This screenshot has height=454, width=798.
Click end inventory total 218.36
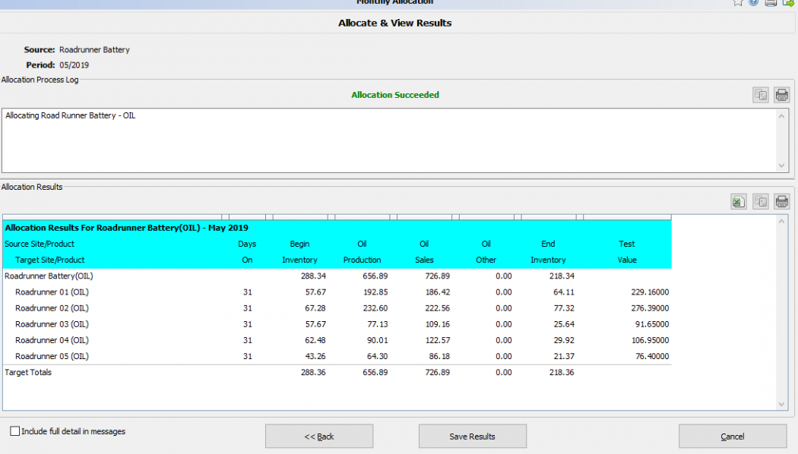click(562, 372)
